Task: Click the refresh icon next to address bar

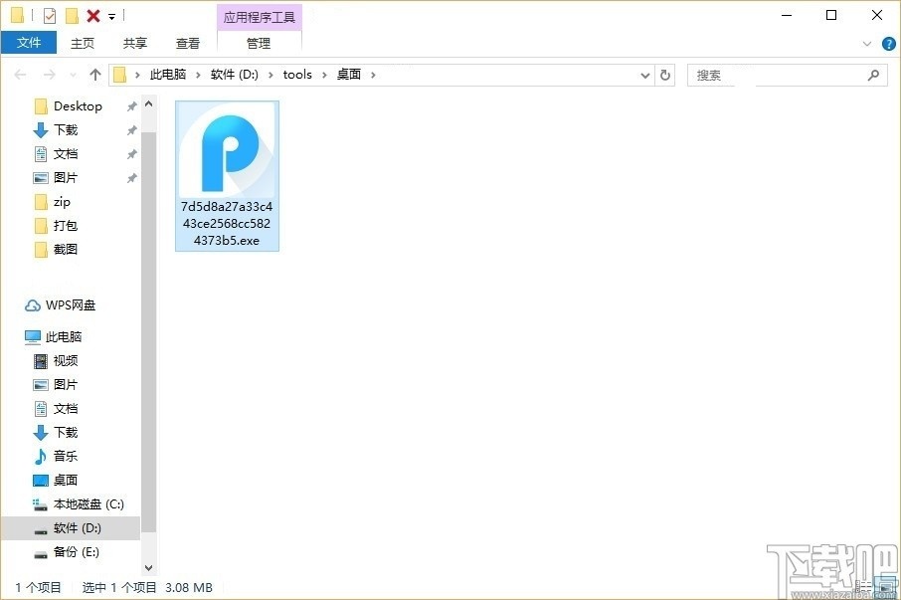Action: (664, 74)
